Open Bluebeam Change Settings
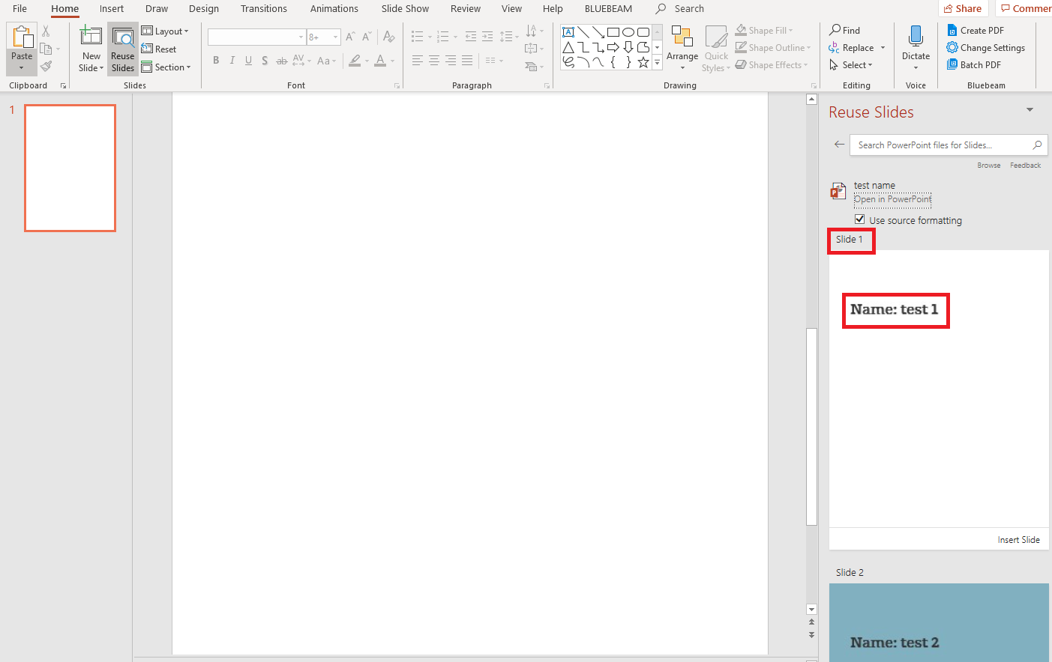This screenshot has height=662, width=1052. 986,47
